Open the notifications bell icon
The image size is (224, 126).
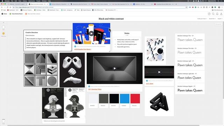(217, 14)
